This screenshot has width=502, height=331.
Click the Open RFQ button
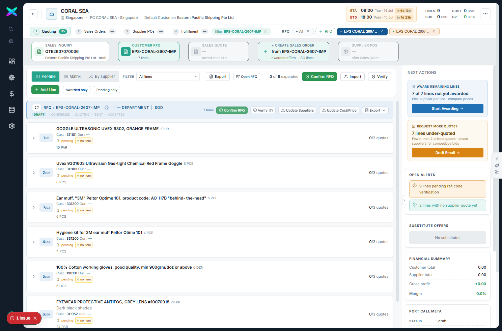pos(247,77)
